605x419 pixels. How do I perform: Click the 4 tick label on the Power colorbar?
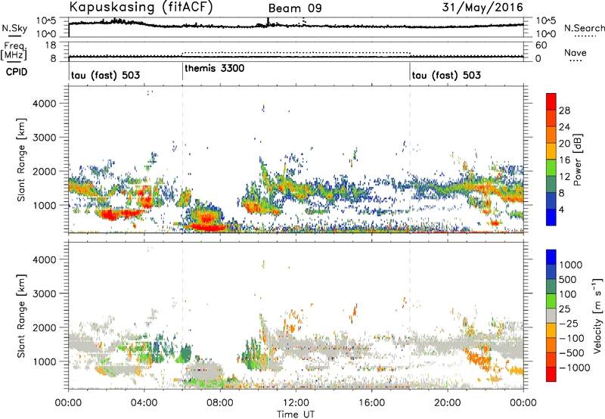coord(562,209)
